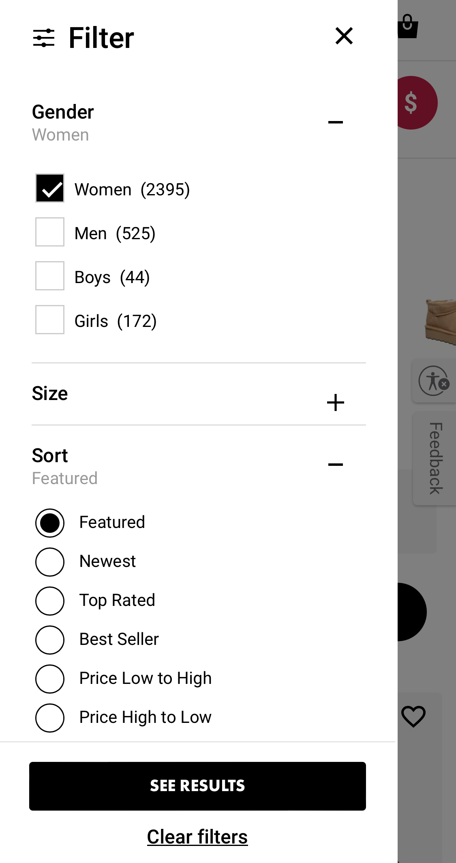Select Price Low to High sorting

point(49,678)
